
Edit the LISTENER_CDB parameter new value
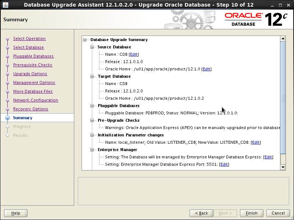click(255, 142)
